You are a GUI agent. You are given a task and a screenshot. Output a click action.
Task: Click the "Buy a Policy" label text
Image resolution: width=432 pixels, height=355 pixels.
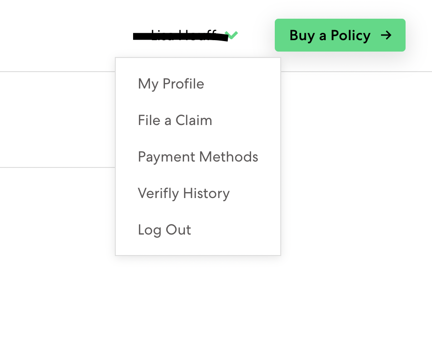point(330,35)
